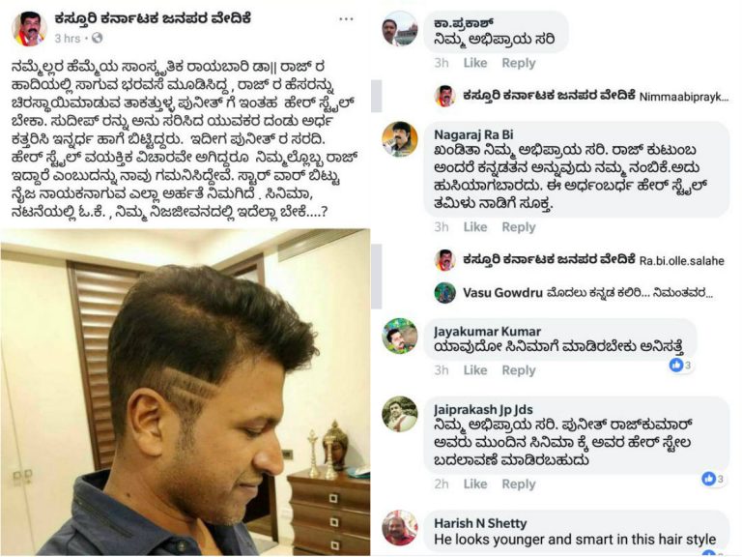Reply to the first comment at top
Screen dimensions: 742x557
click(519, 63)
